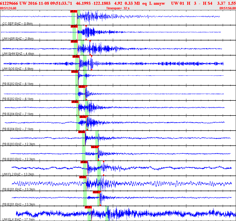
Task: Select the top amplitude triangle on UW HSR trace
Action: pos(86,26)
